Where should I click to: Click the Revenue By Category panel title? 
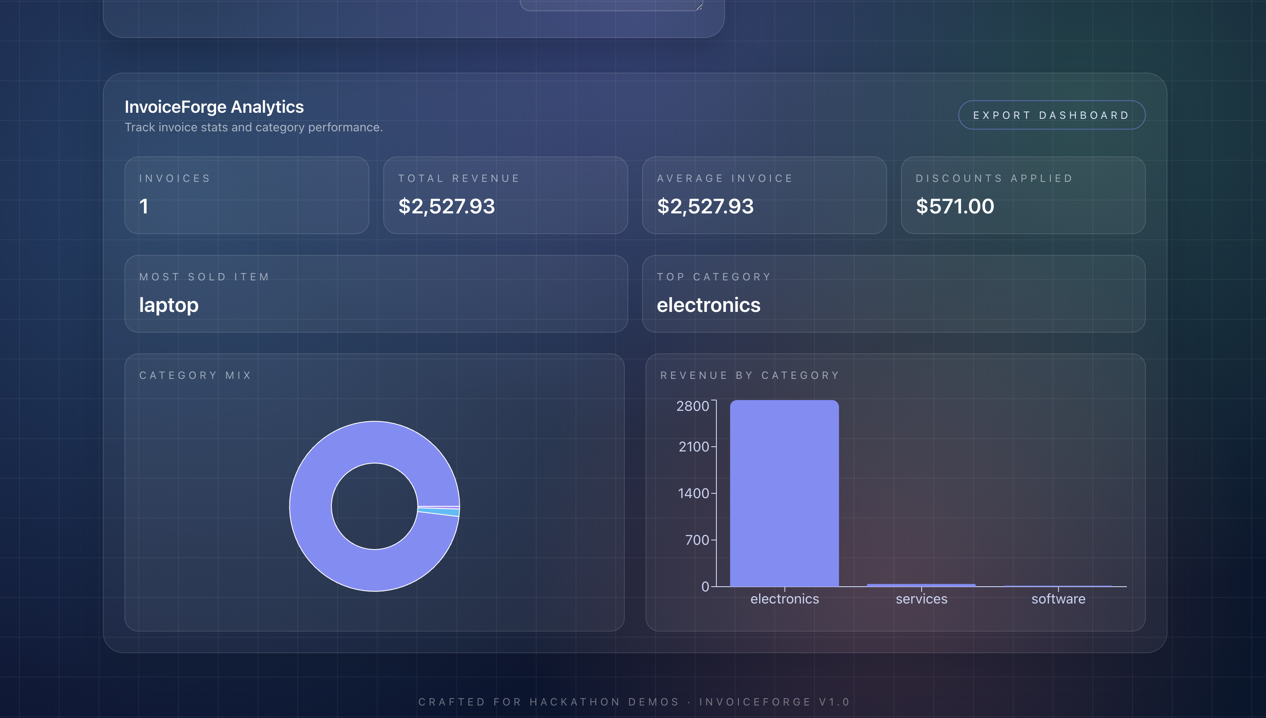[750, 375]
